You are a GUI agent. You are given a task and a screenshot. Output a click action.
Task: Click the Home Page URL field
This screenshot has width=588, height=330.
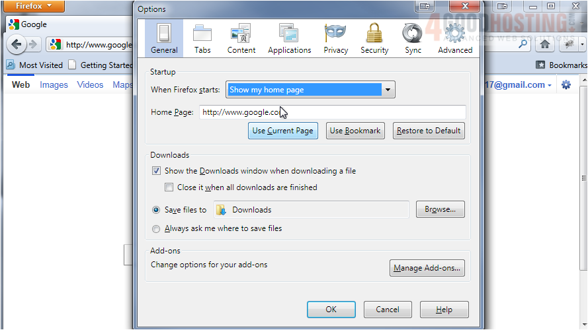click(x=332, y=112)
